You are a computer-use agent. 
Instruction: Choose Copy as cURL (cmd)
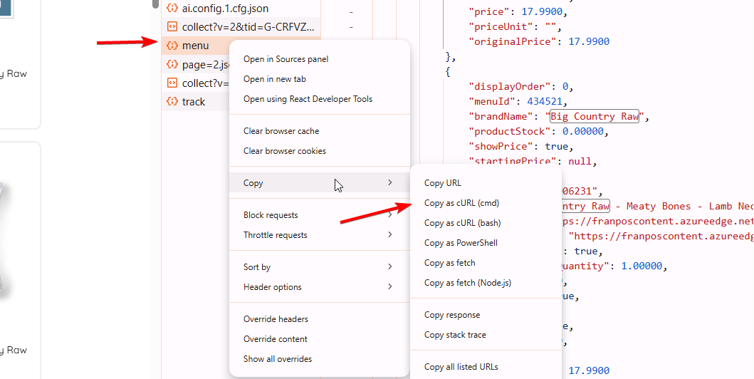[461, 203]
